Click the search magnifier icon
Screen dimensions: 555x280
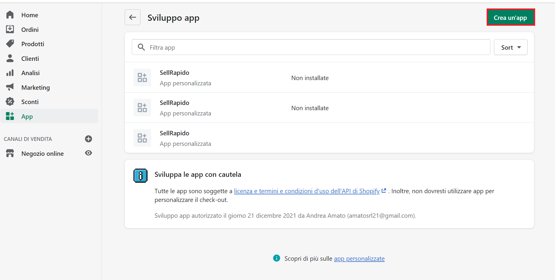tap(141, 47)
